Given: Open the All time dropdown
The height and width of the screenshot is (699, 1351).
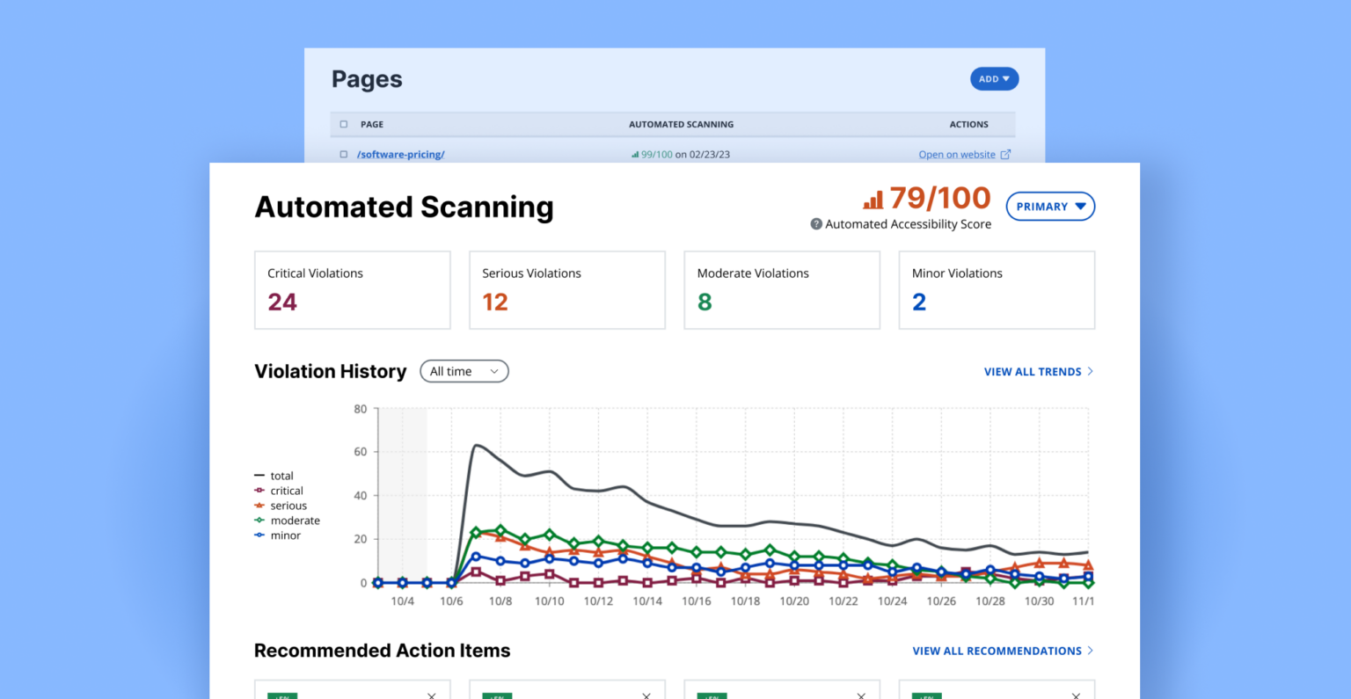Looking at the screenshot, I should pyautogui.click(x=464, y=371).
